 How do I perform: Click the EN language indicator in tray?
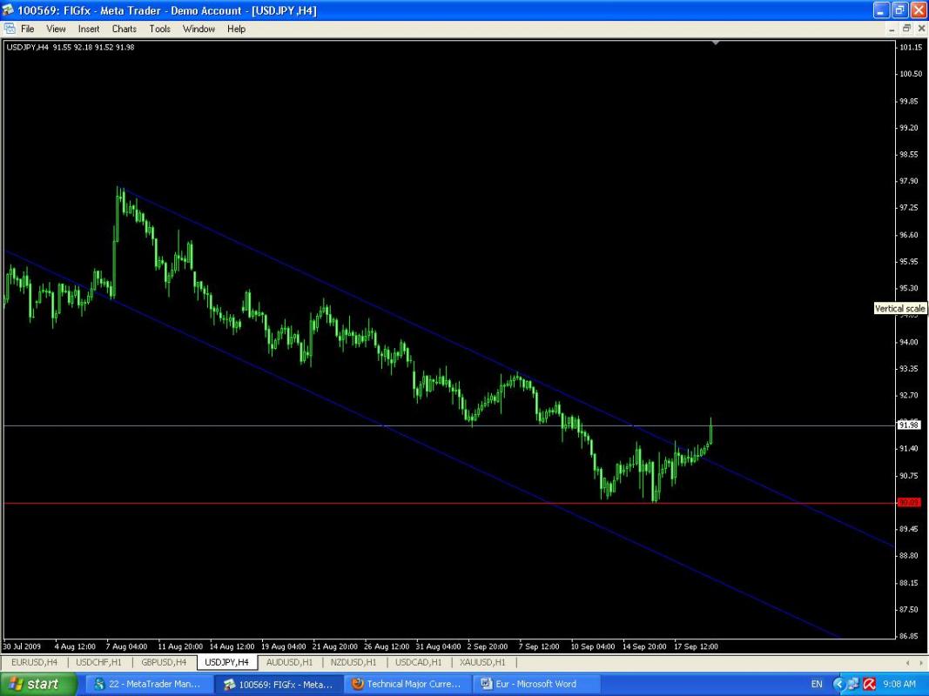pos(816,684)
